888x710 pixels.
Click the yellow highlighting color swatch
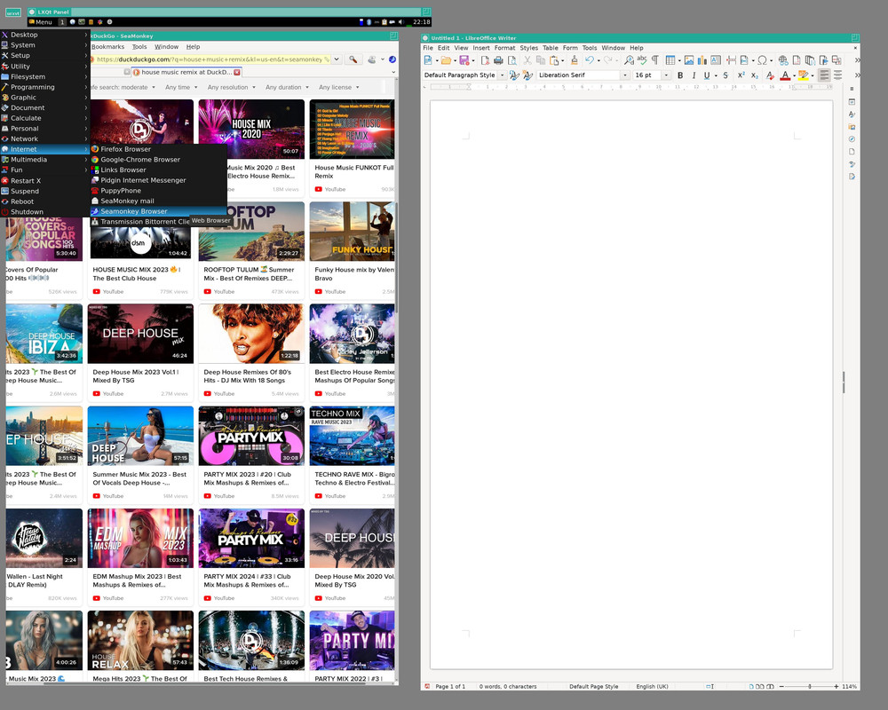pyautogui.click(x=803, y=75)
